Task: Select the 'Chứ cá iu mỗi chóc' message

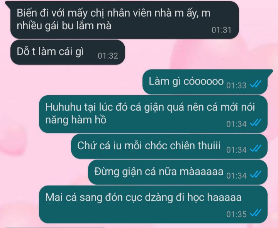Action: point(170,146)
